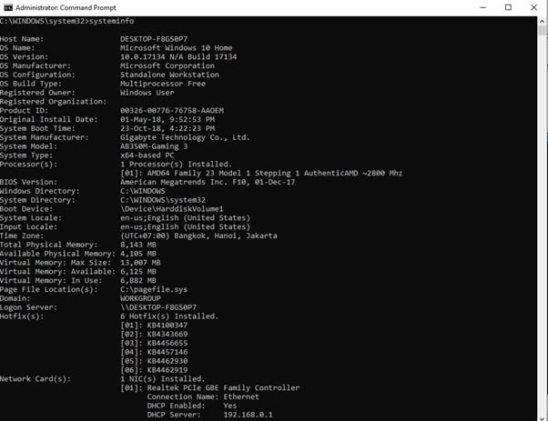Click connection name 'Ethernet'
The height and width of the screenshot is (421, 548).
pyautogui.click(x=241, y=397)
